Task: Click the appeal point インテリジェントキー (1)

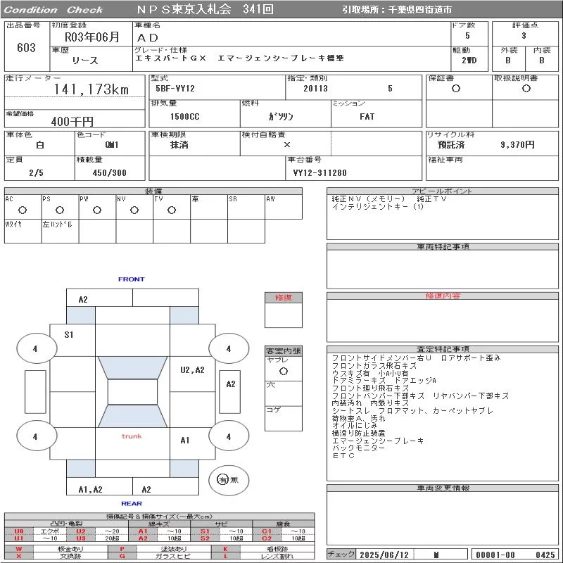Action: 377,207
